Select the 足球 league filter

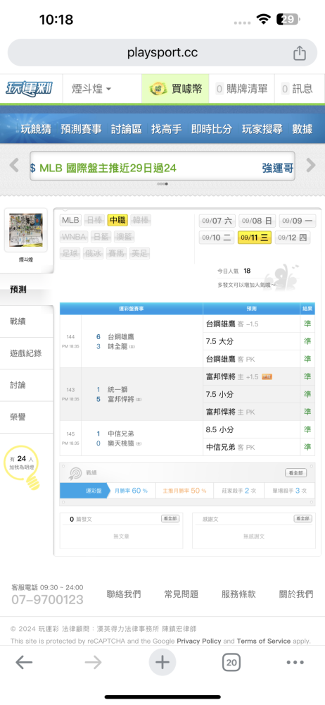coord(70,254)
